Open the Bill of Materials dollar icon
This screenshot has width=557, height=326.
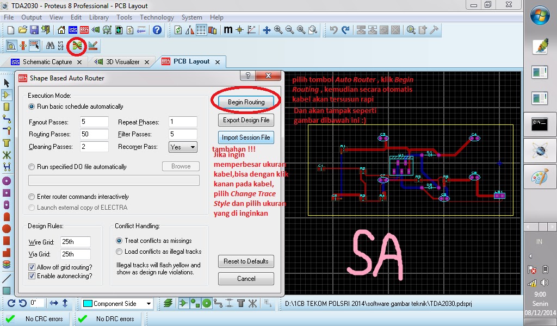coord(130,30)
